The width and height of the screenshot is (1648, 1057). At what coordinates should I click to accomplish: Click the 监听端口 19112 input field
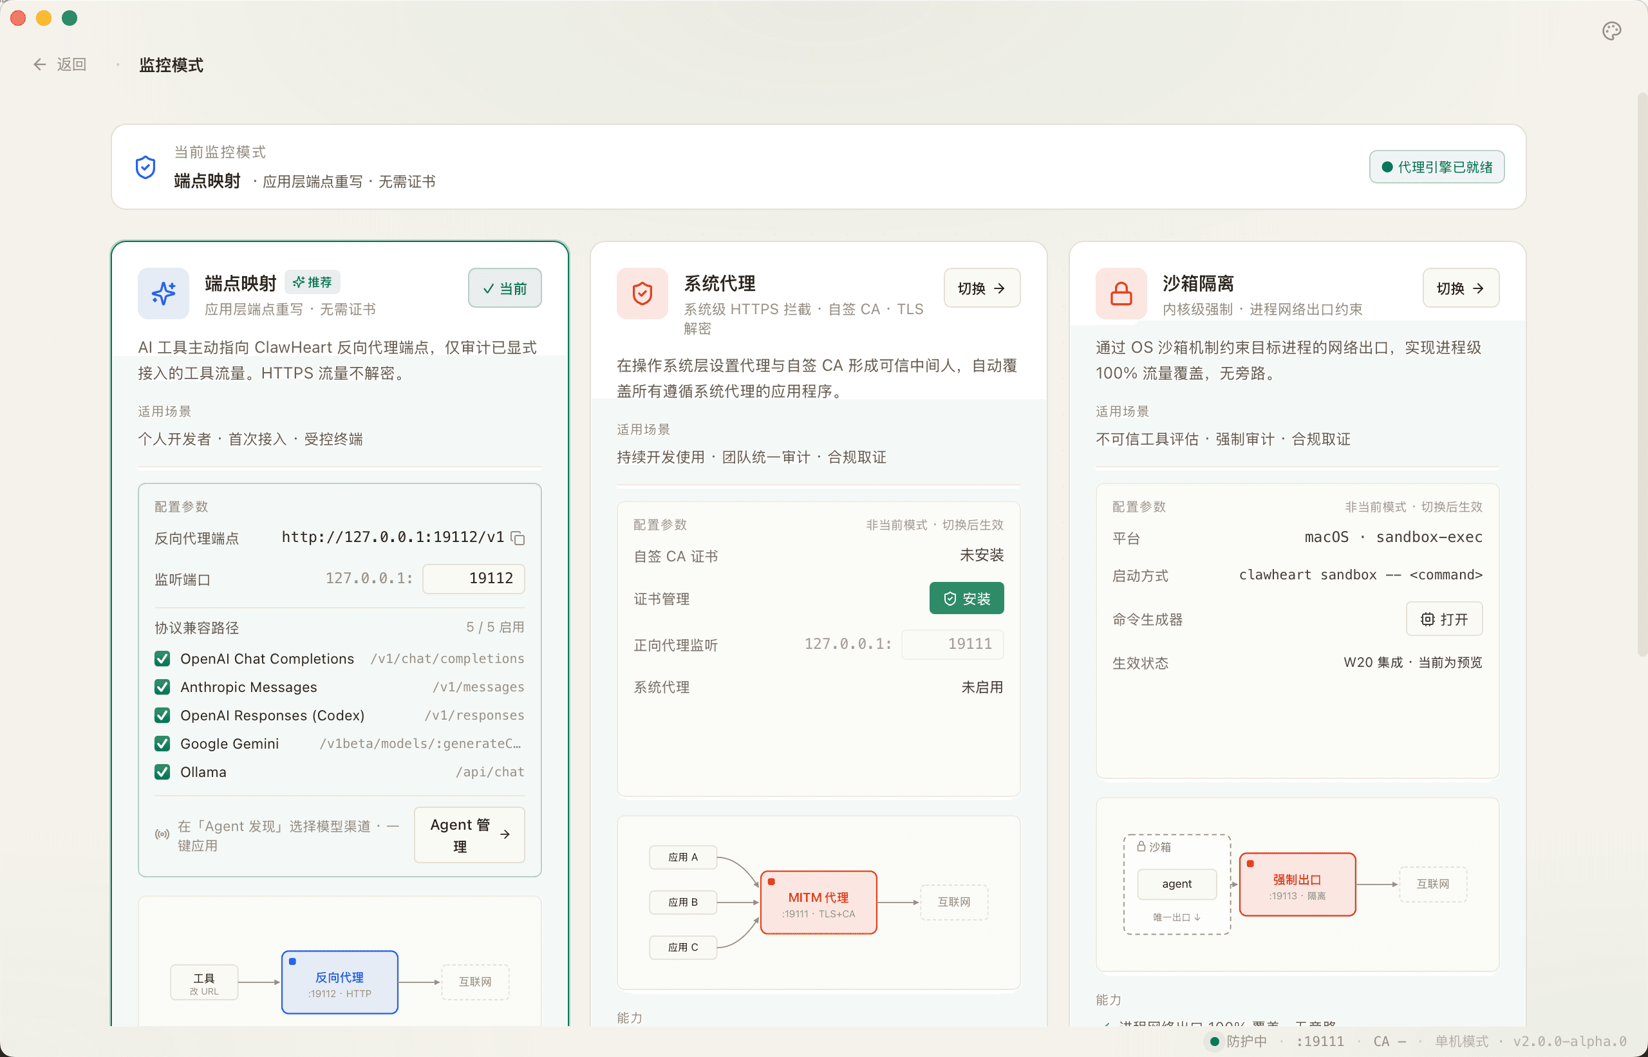pyautogui.click(x=474, y=579)
